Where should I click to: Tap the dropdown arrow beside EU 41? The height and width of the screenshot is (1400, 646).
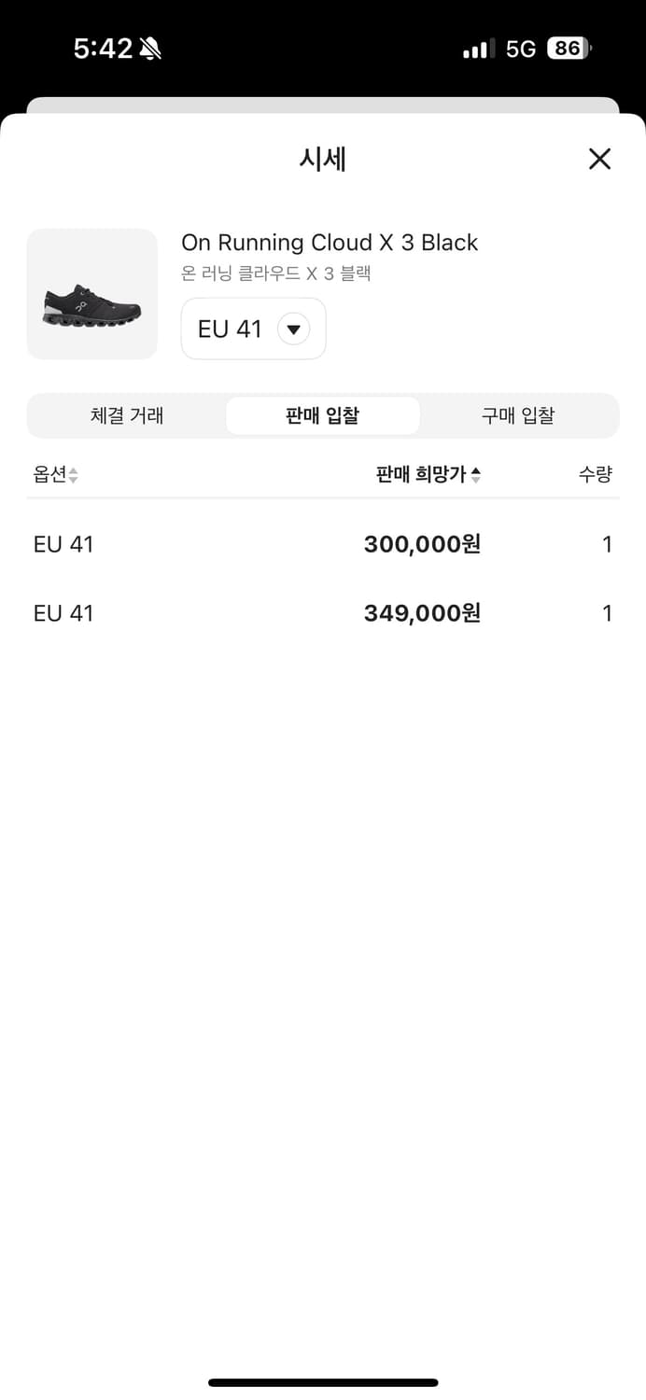293,329
